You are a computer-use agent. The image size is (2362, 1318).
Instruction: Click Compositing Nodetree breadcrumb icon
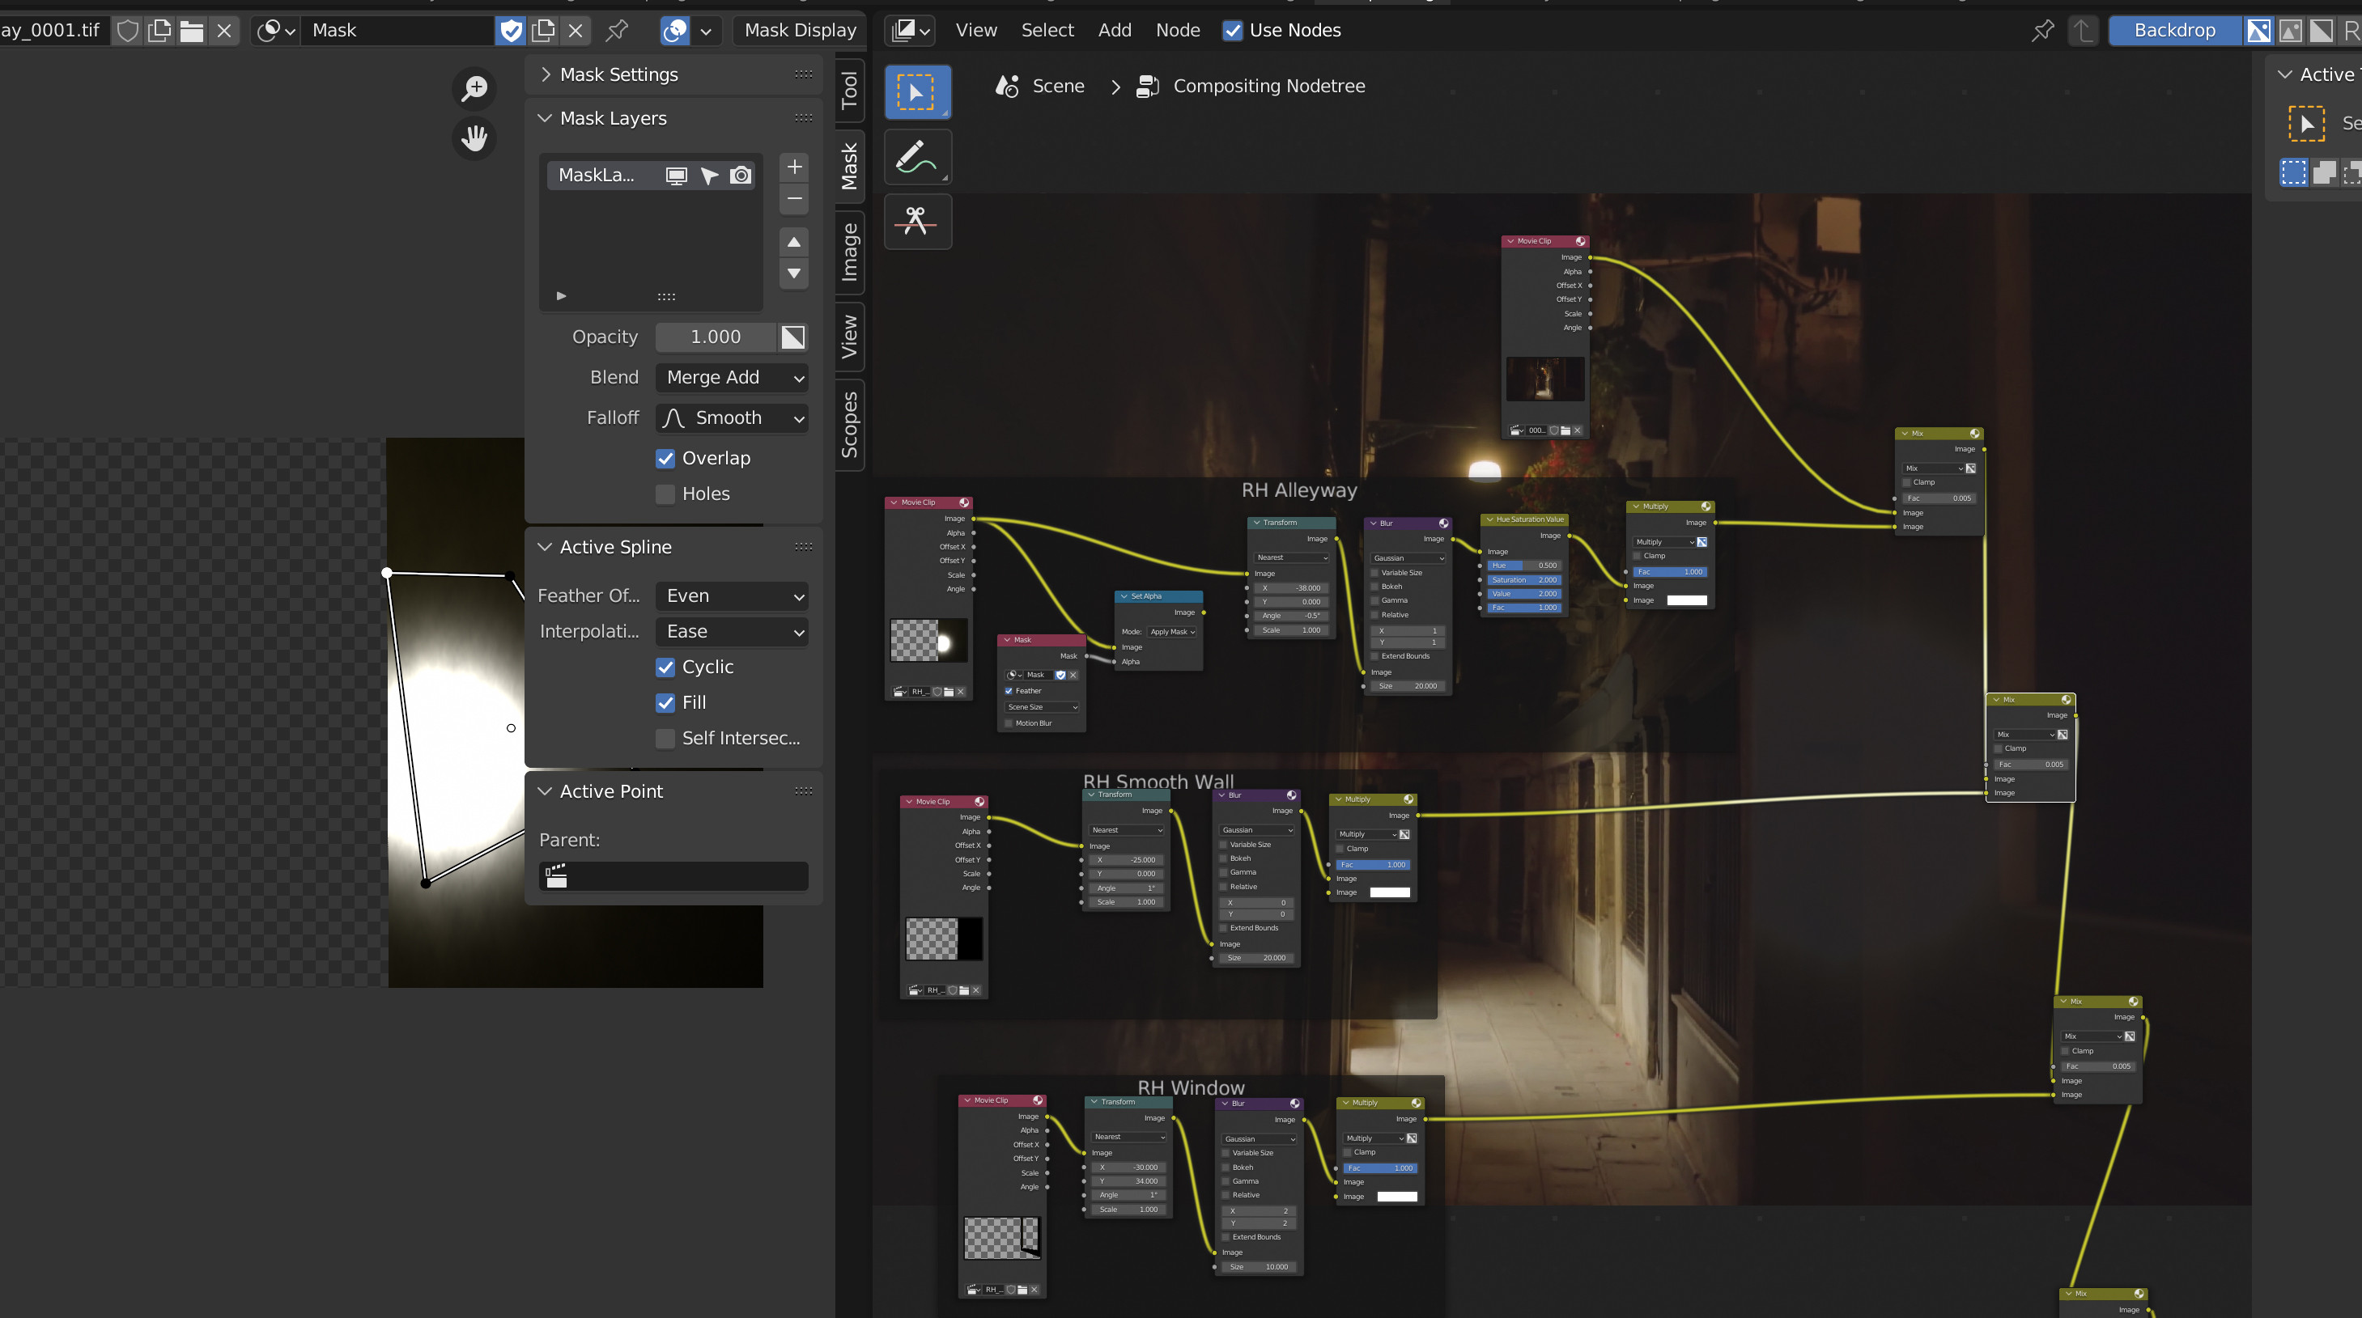coord(1148,86)
